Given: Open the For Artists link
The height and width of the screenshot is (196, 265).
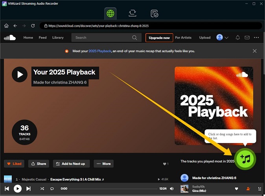Looking at the screenshot, I should 183,37.
